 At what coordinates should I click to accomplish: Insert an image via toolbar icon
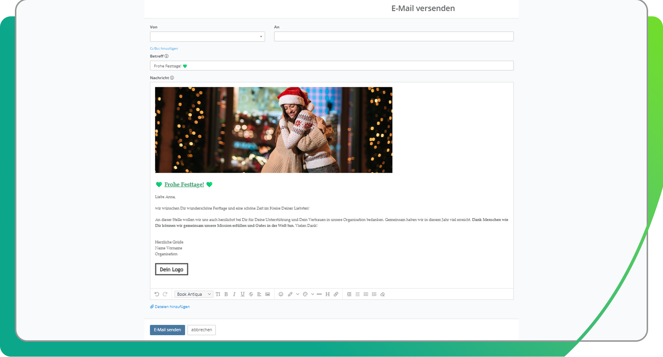268,294
